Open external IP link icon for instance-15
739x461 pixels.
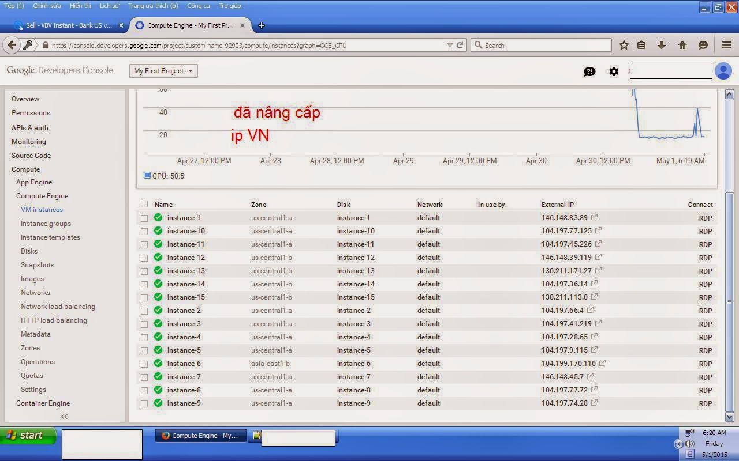click(x=594, y=297)
